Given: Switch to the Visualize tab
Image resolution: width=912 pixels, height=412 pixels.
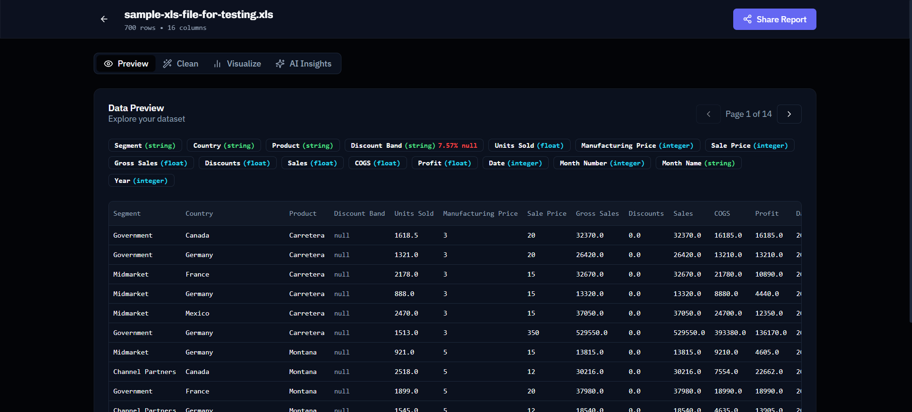Looking at the screenshot, I should pyautogui.click(x=237, y=64).
